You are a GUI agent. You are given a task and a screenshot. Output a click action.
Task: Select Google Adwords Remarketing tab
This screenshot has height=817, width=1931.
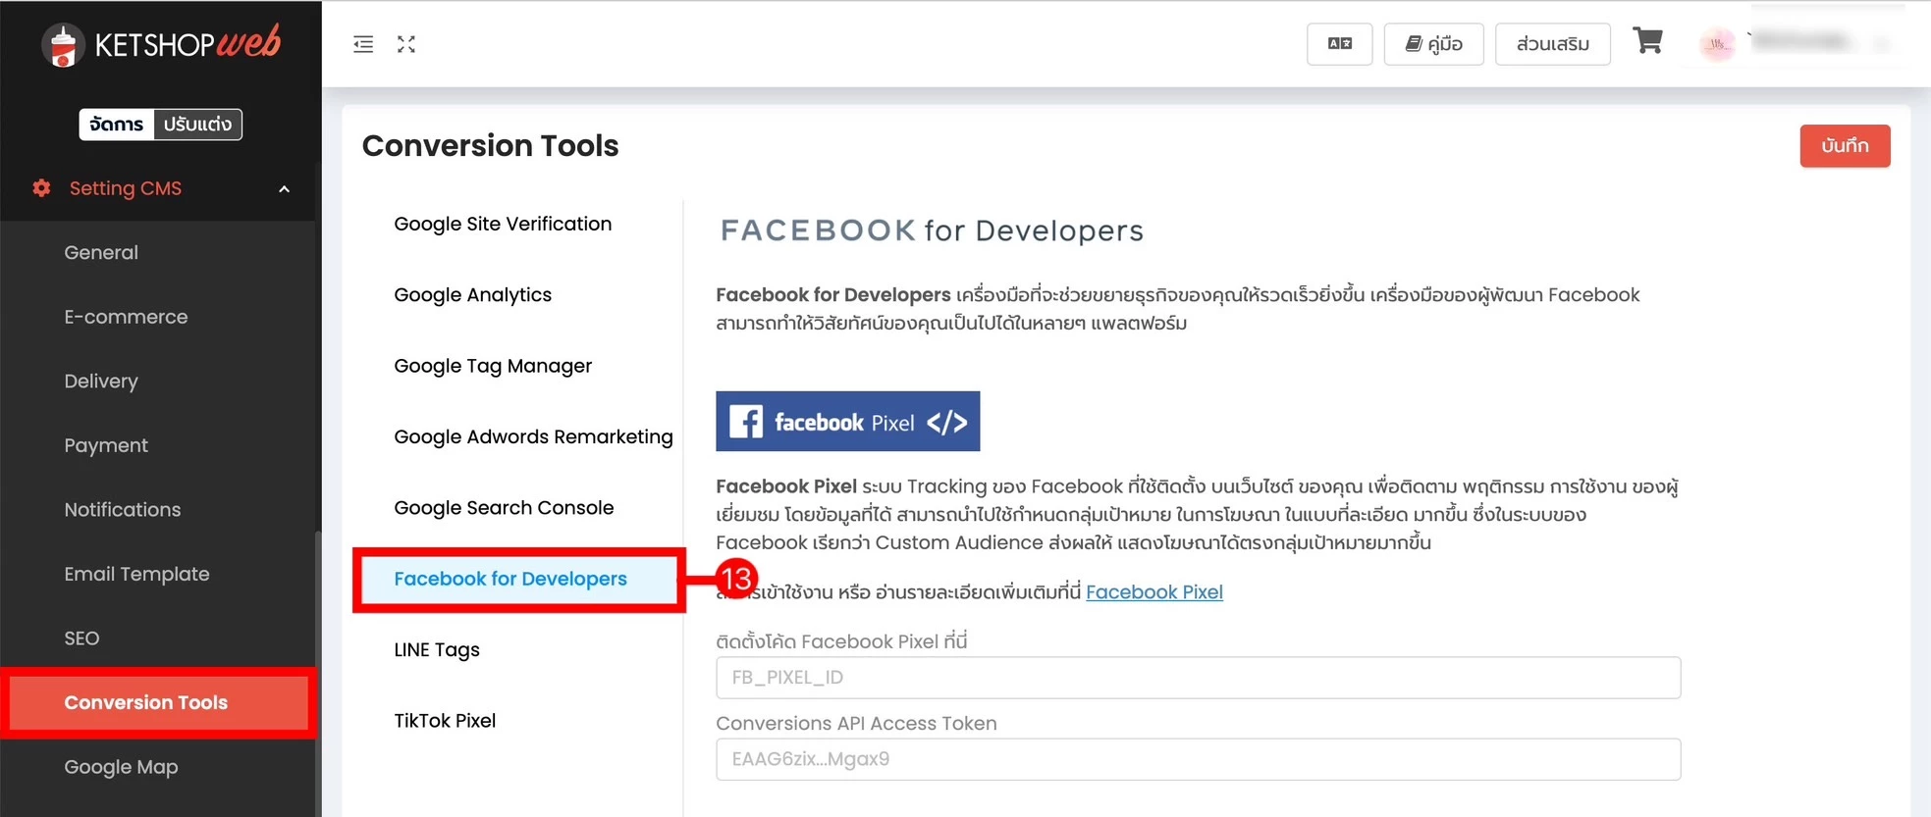[x=533, y=436]
